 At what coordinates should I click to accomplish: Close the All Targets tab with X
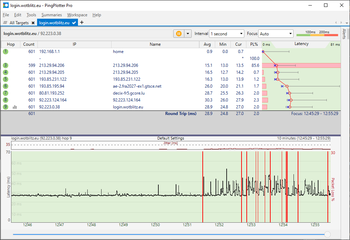[33, 23]
